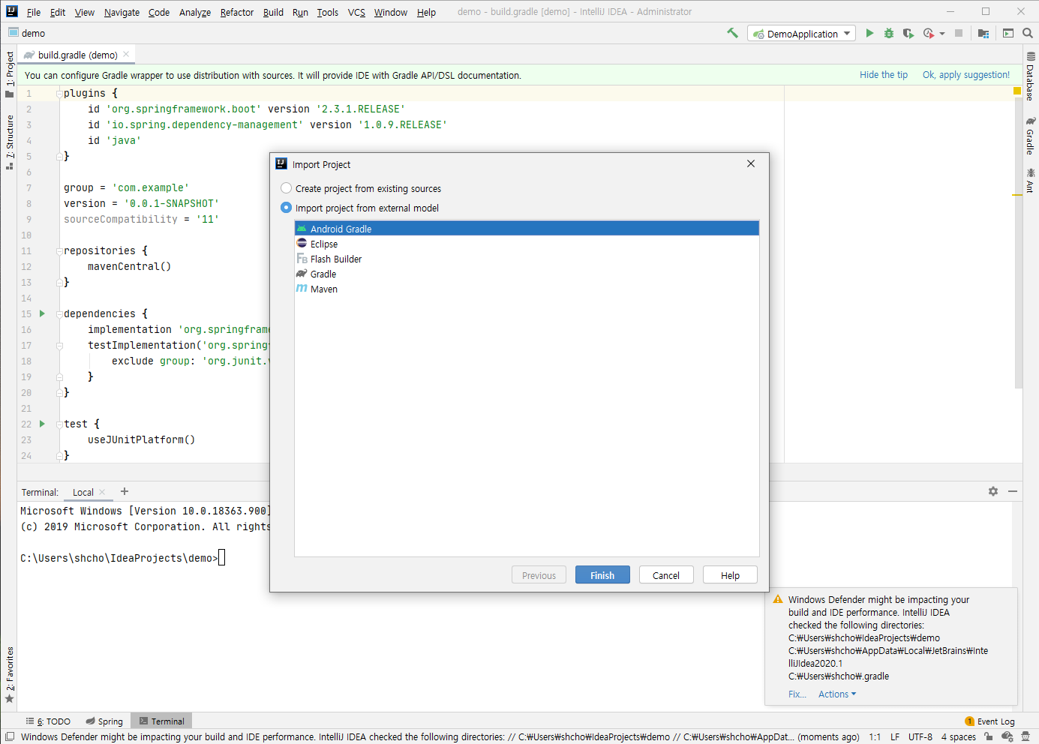Image resolution: width=1039 pixels, height=744 pixels.
Task: Open the Refactor menu
Action: 237,12
